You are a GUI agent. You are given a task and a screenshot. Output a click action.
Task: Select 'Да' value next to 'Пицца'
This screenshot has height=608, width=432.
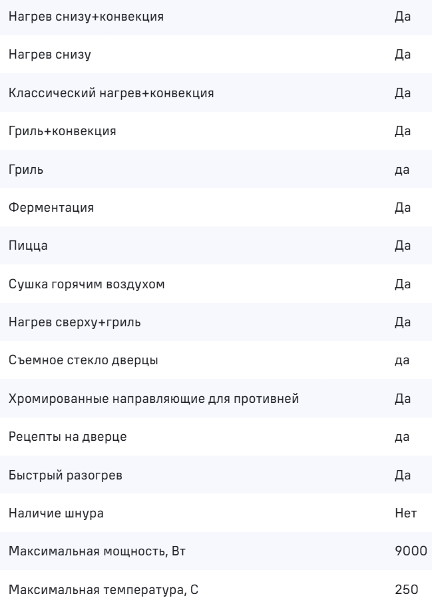(401, 246)
